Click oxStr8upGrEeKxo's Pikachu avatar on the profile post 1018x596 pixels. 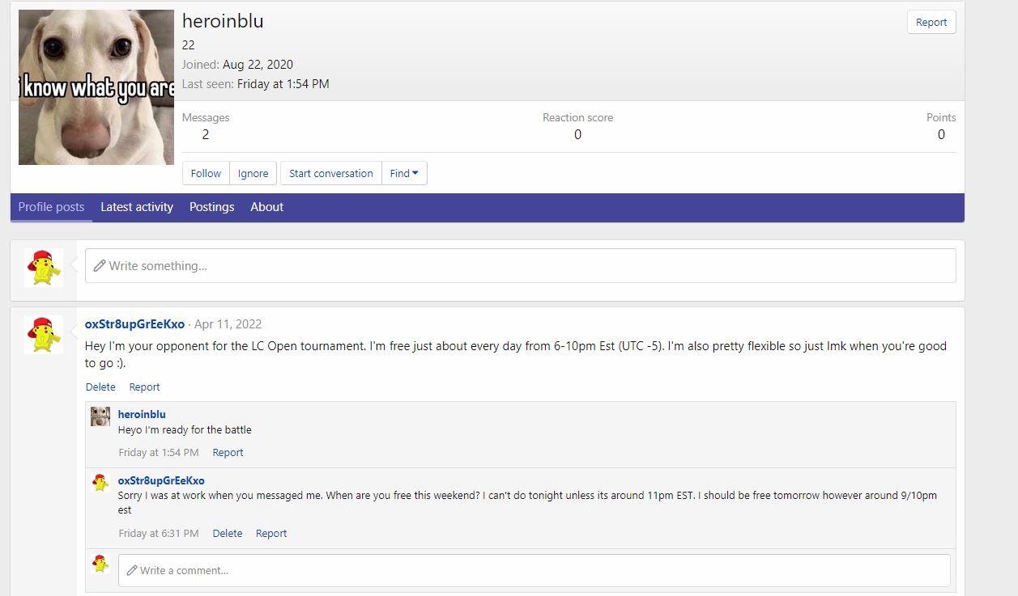point(44,334)
